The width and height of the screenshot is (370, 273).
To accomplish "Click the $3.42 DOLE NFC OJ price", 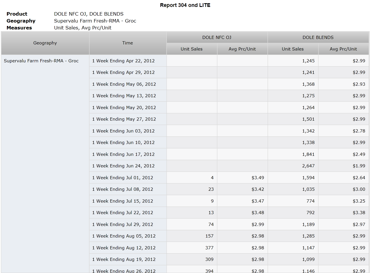I will pos(242,189).
